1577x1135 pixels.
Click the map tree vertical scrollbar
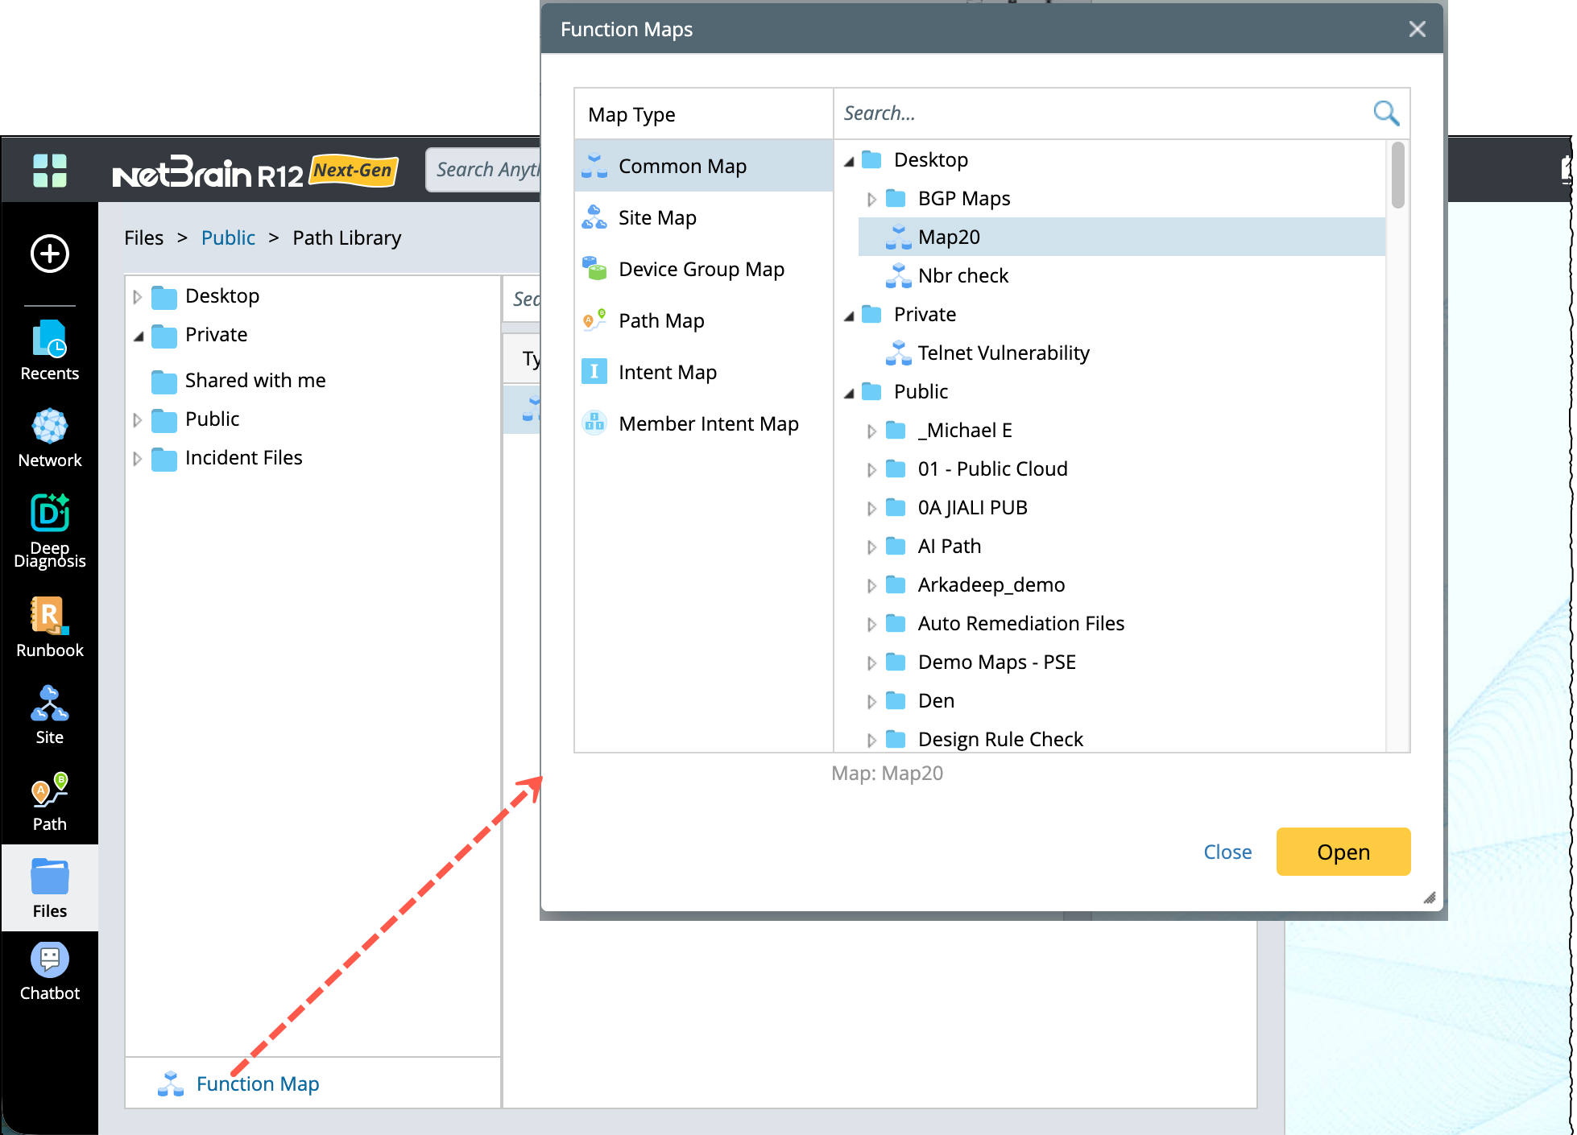pyautogui.click(x=1397, y=175)
